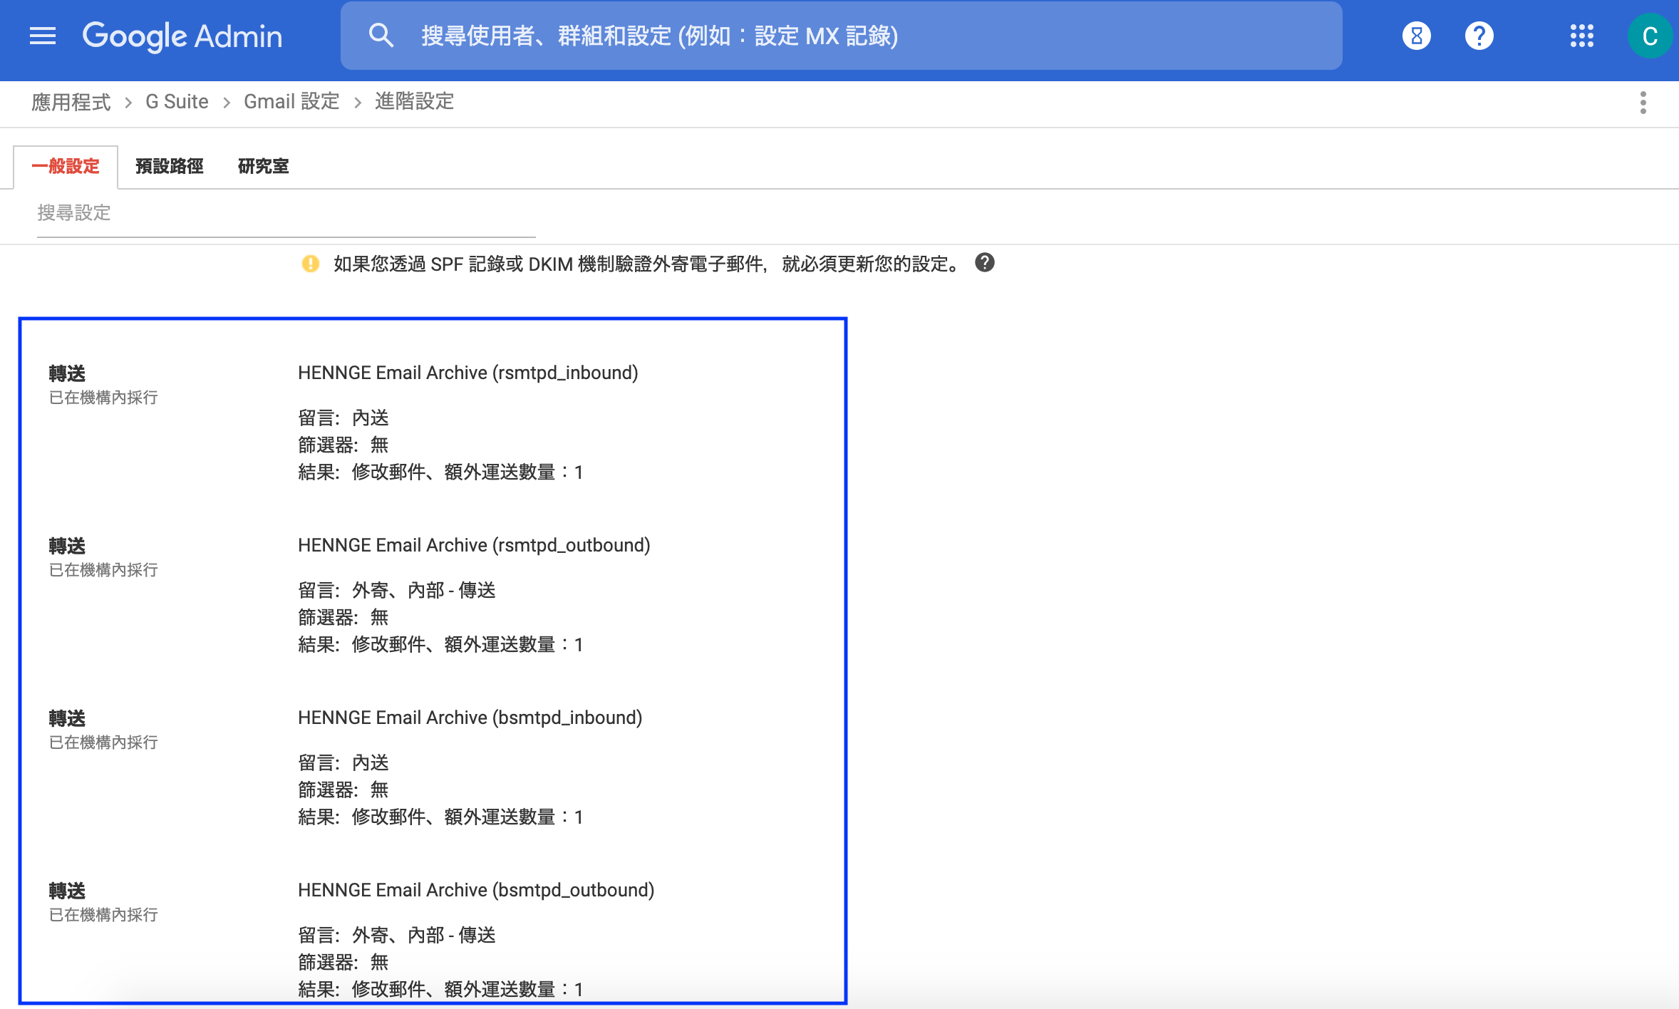Click 轉送 heading for bsmtpd_inbound row

point(67,718)
